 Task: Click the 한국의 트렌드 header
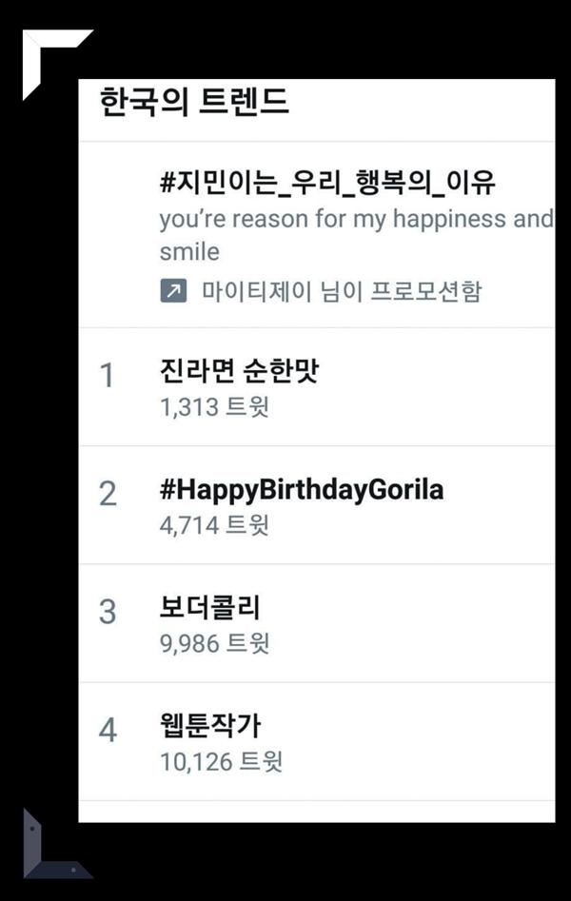pos(194,102)
